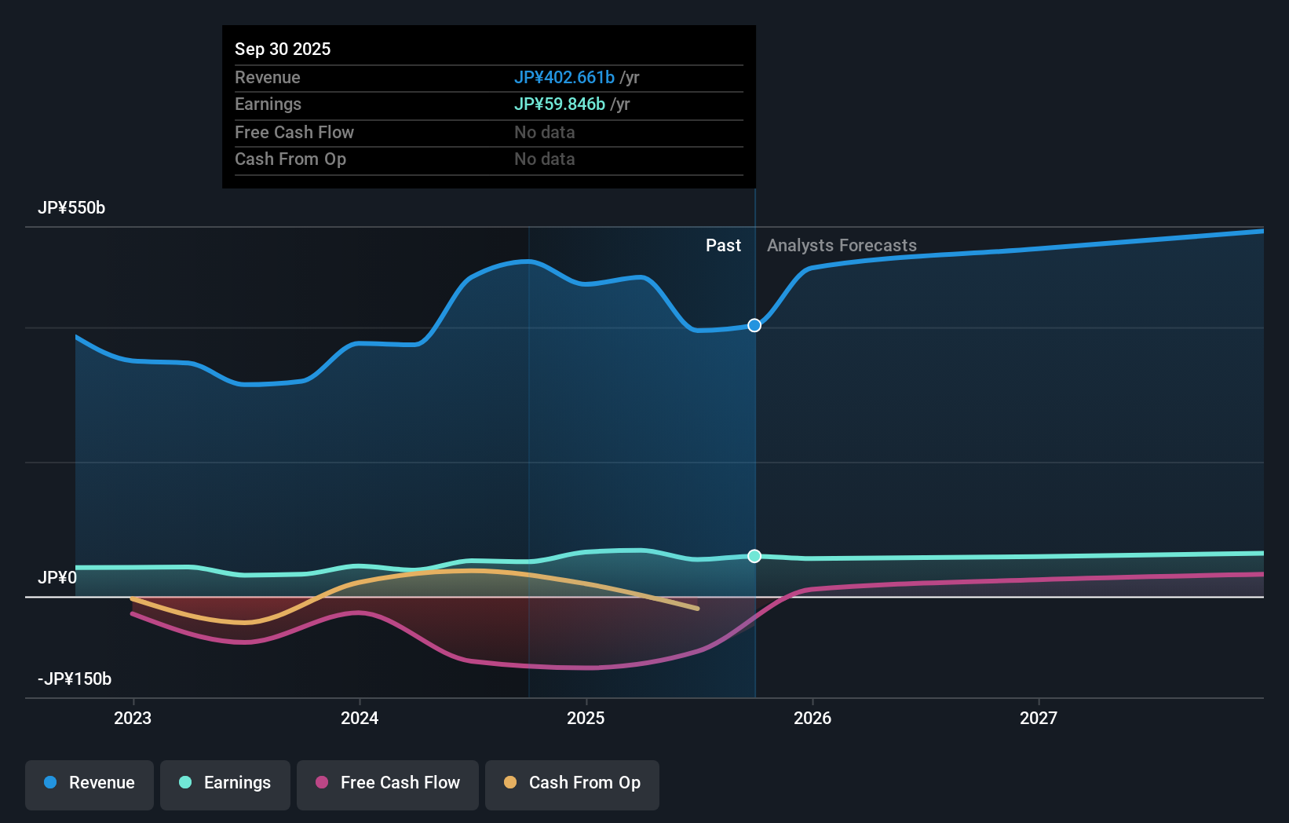The width and height of the screenshot is (1289, 823).
Task: Click the 2025 label on the x-axis
Action: click(586, 718)
